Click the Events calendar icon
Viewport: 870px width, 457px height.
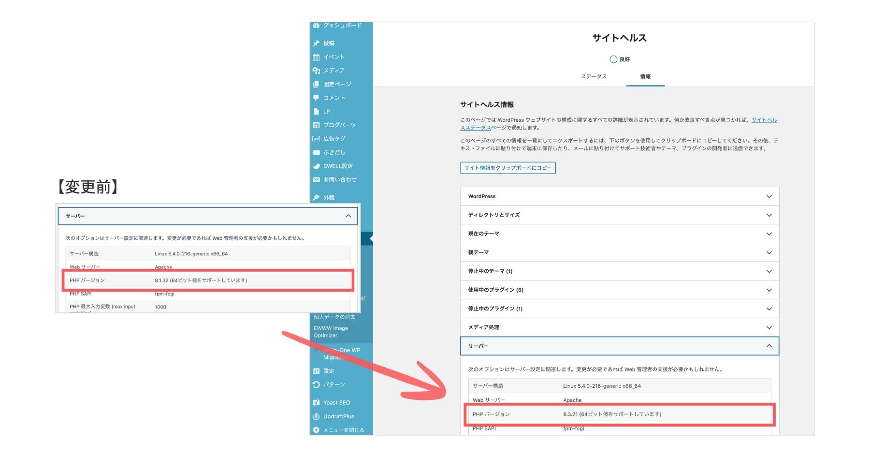point(316,57)
